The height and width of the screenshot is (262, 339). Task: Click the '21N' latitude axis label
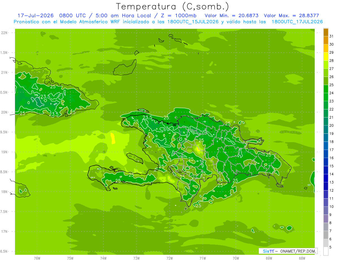tap(4, 73)
